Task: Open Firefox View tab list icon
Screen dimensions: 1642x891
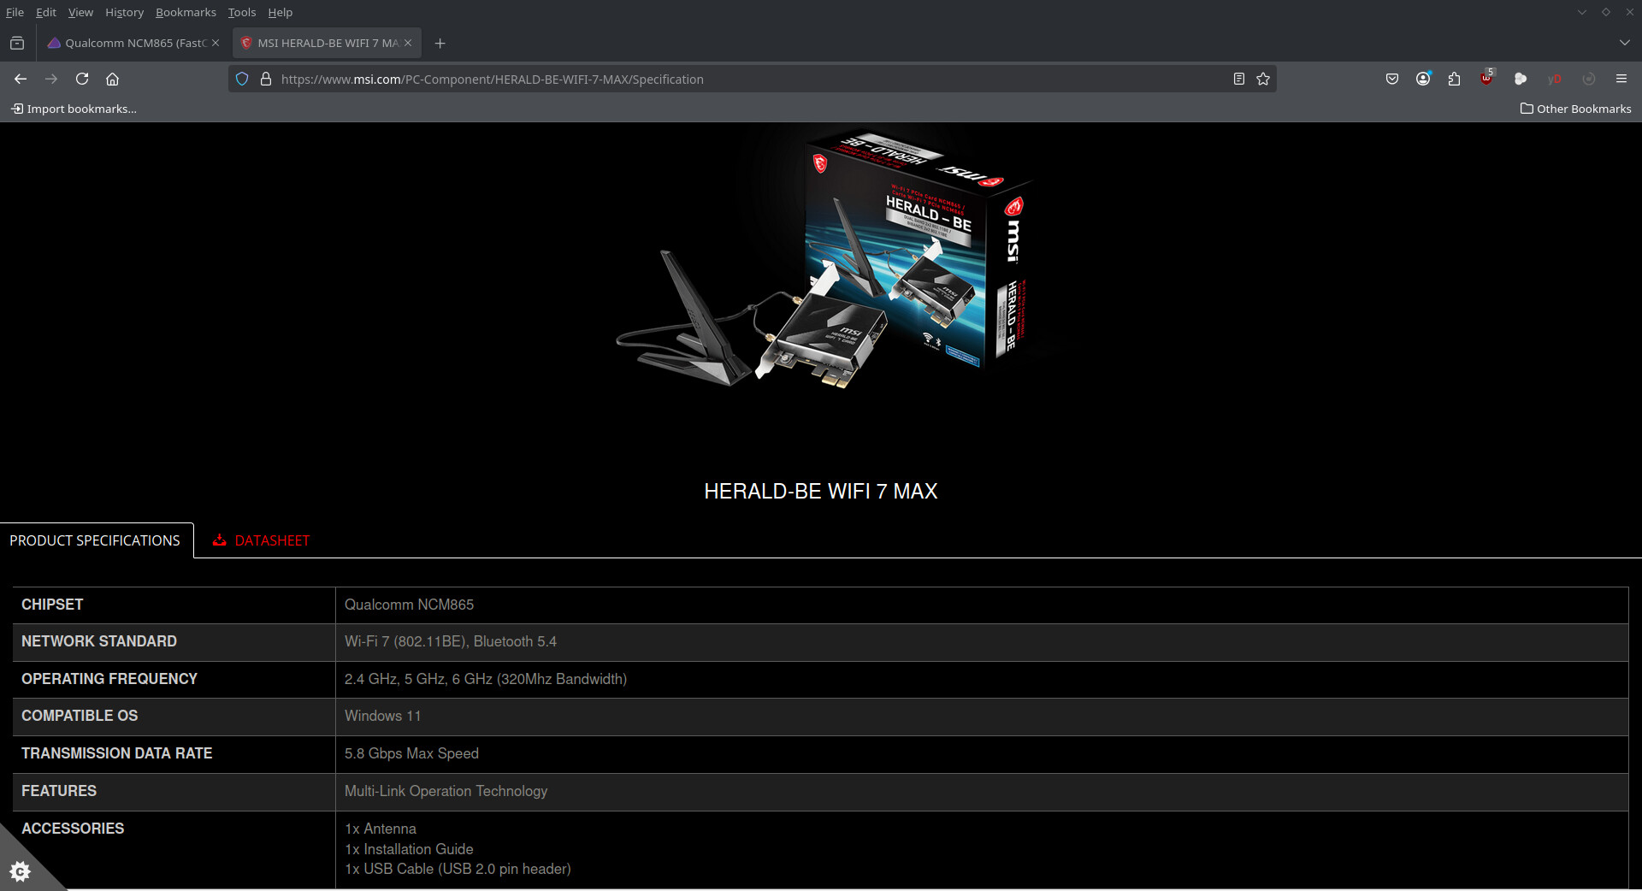Action: click(x=17, y=43)
